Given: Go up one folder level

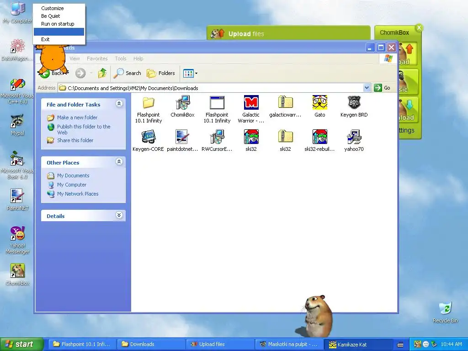Looking at the screenshot, I should click(x=102, y=73).
